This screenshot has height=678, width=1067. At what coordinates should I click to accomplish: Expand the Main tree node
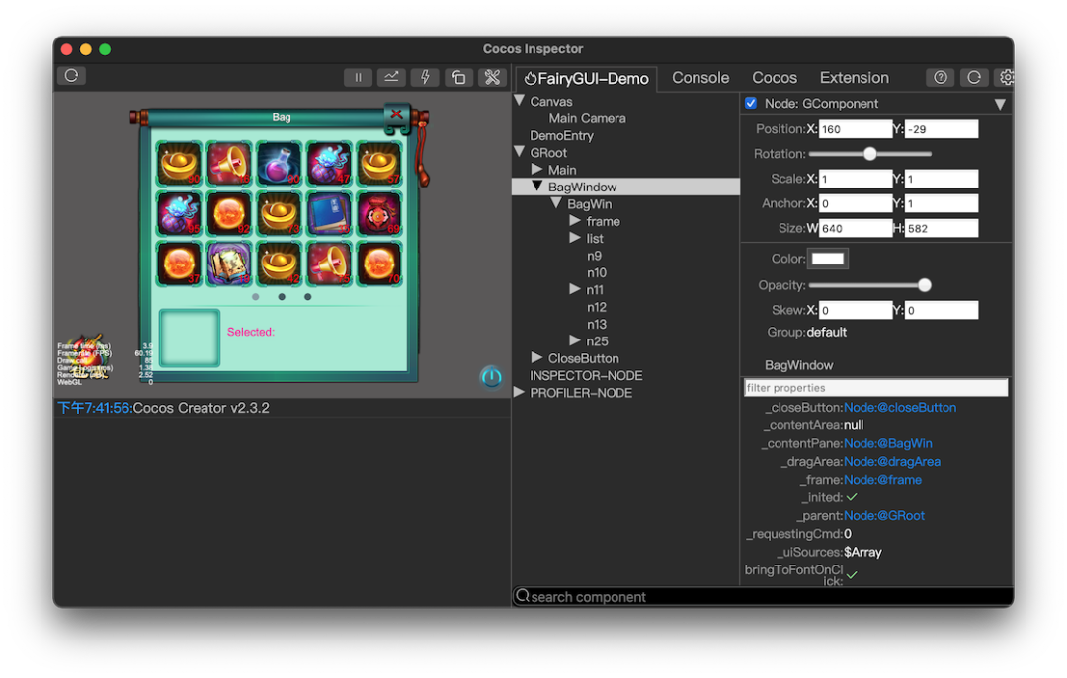click(x=536, y=169)
